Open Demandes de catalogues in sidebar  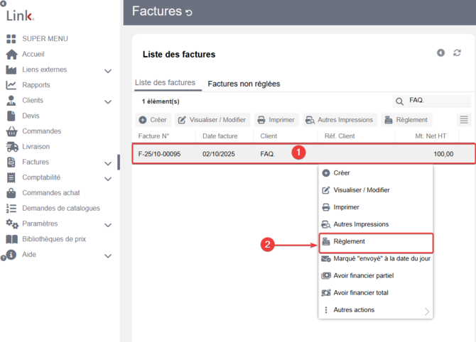click(x=61, y=209)
